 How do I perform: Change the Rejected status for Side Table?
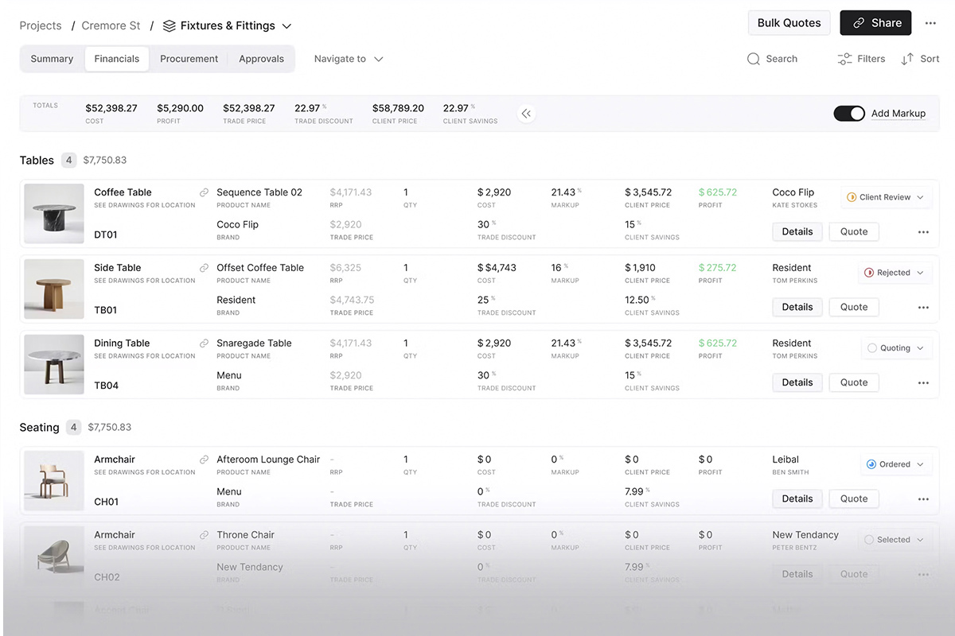[895, 273]
